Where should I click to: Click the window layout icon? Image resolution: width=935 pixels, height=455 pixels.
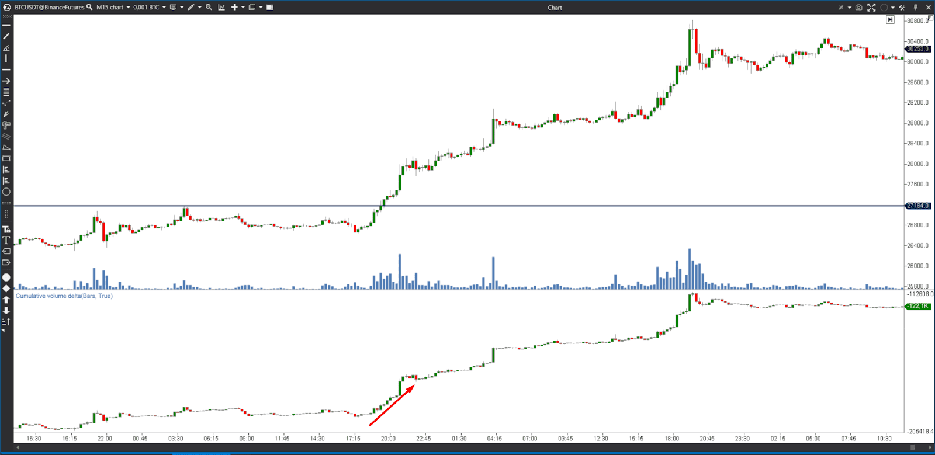pyautogui.click(x=252, y=7)
